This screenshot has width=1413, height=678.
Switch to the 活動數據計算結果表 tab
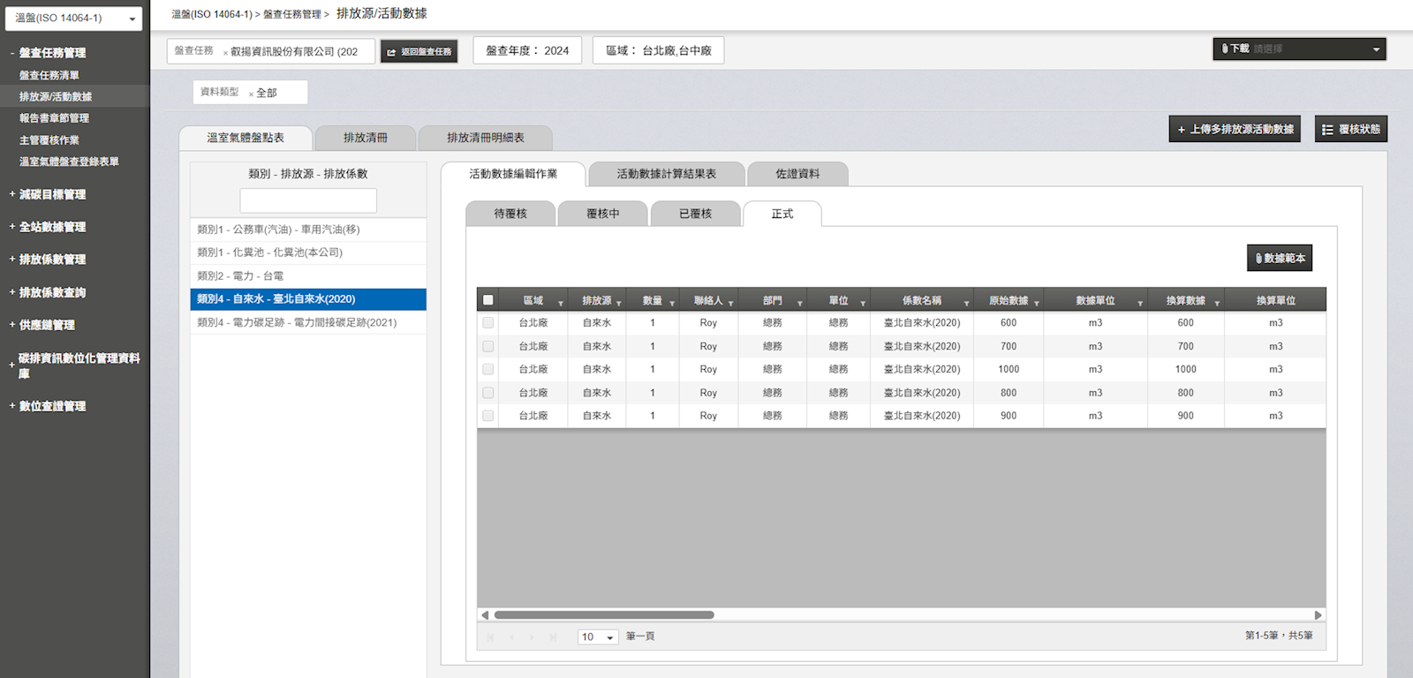tap(666, 174)
